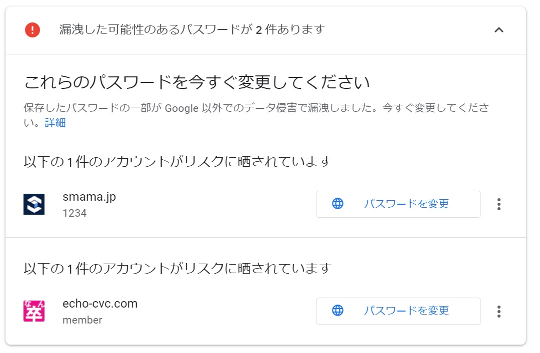This screenshot has height=353, width=540.
Task: Open three-dot menu for echo-cvc.com
Action: pyautogui.click(x=498, y=312)
